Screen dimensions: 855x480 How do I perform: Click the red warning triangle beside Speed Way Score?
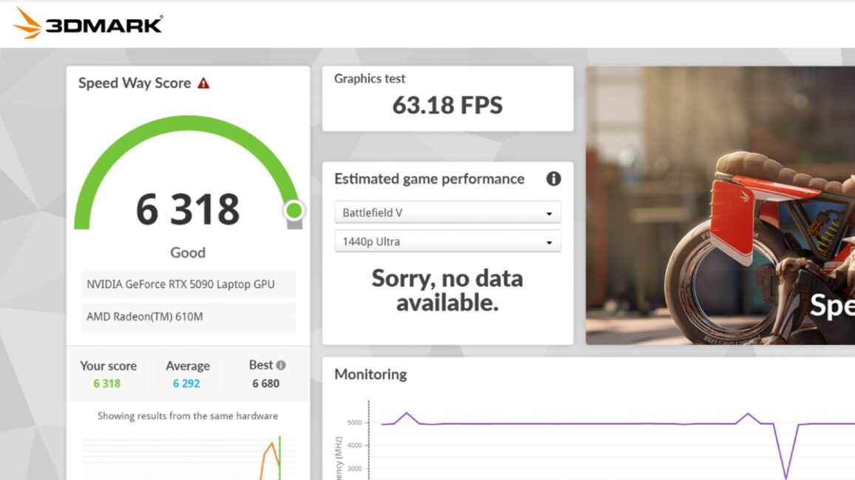point(203,83)
